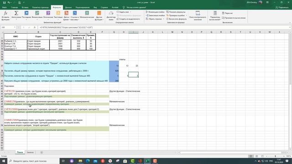
Task: Select the Normal view status bar icon
Action: [x=251, y=156]
